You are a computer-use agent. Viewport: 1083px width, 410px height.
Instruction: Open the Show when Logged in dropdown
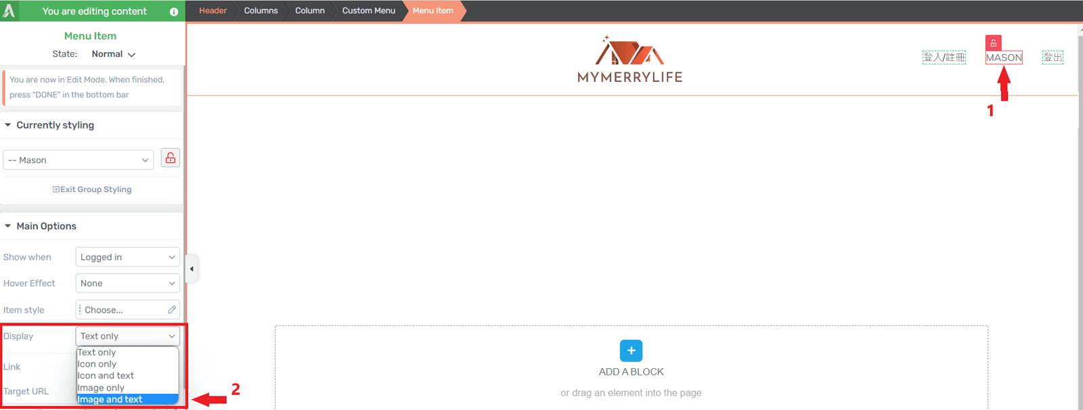tap(127, 257)
